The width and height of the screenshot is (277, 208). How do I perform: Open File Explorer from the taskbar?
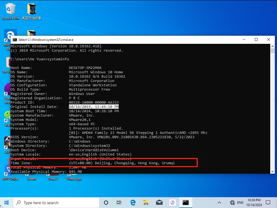point(146,203)
